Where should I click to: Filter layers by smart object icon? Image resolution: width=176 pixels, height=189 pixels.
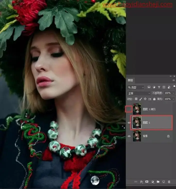pos(169,87)
